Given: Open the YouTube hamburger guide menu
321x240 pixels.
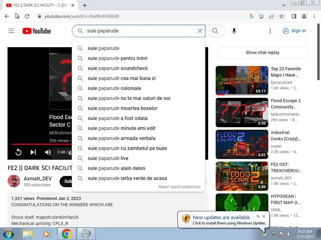Looking at the screenshot, I should (11, 31).
